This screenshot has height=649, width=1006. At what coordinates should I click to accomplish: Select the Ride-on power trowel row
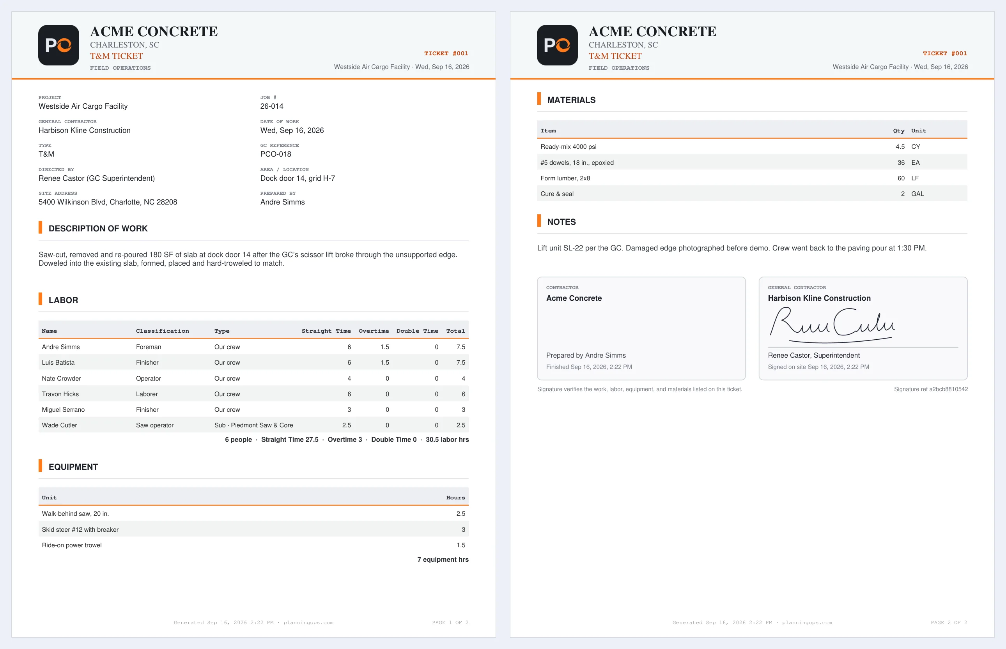(x=253, y=545)
